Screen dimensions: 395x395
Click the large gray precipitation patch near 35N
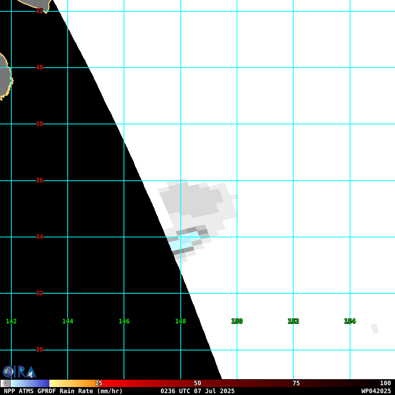click(192, 200)
